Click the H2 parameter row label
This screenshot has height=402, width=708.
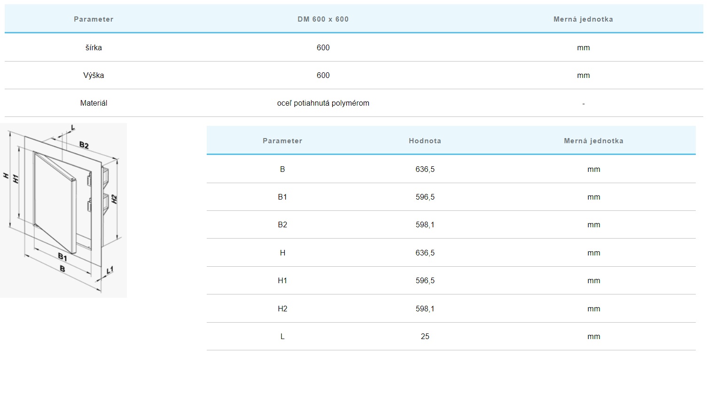tap(282, 309)
